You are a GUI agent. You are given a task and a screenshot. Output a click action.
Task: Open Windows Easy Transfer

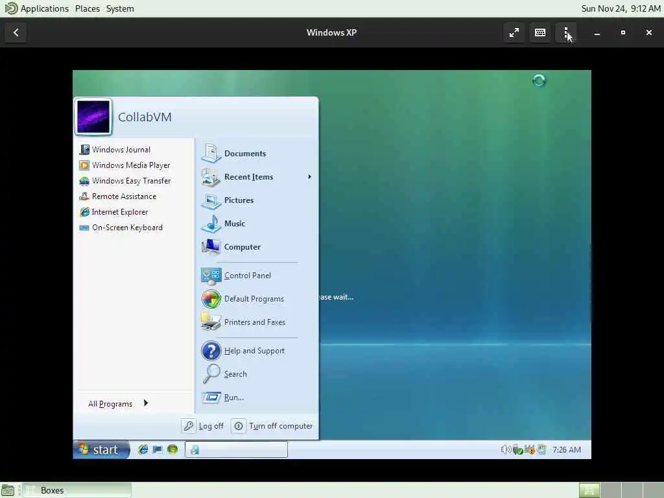click(125, 181)
